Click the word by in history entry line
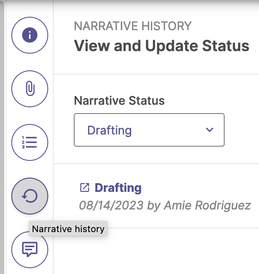Screen dimensions: 259x274 coord(154,206)
